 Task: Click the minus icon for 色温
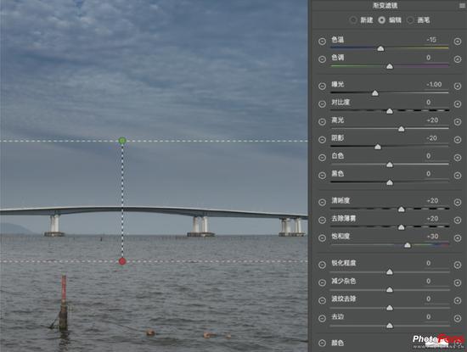pos(322,42)
